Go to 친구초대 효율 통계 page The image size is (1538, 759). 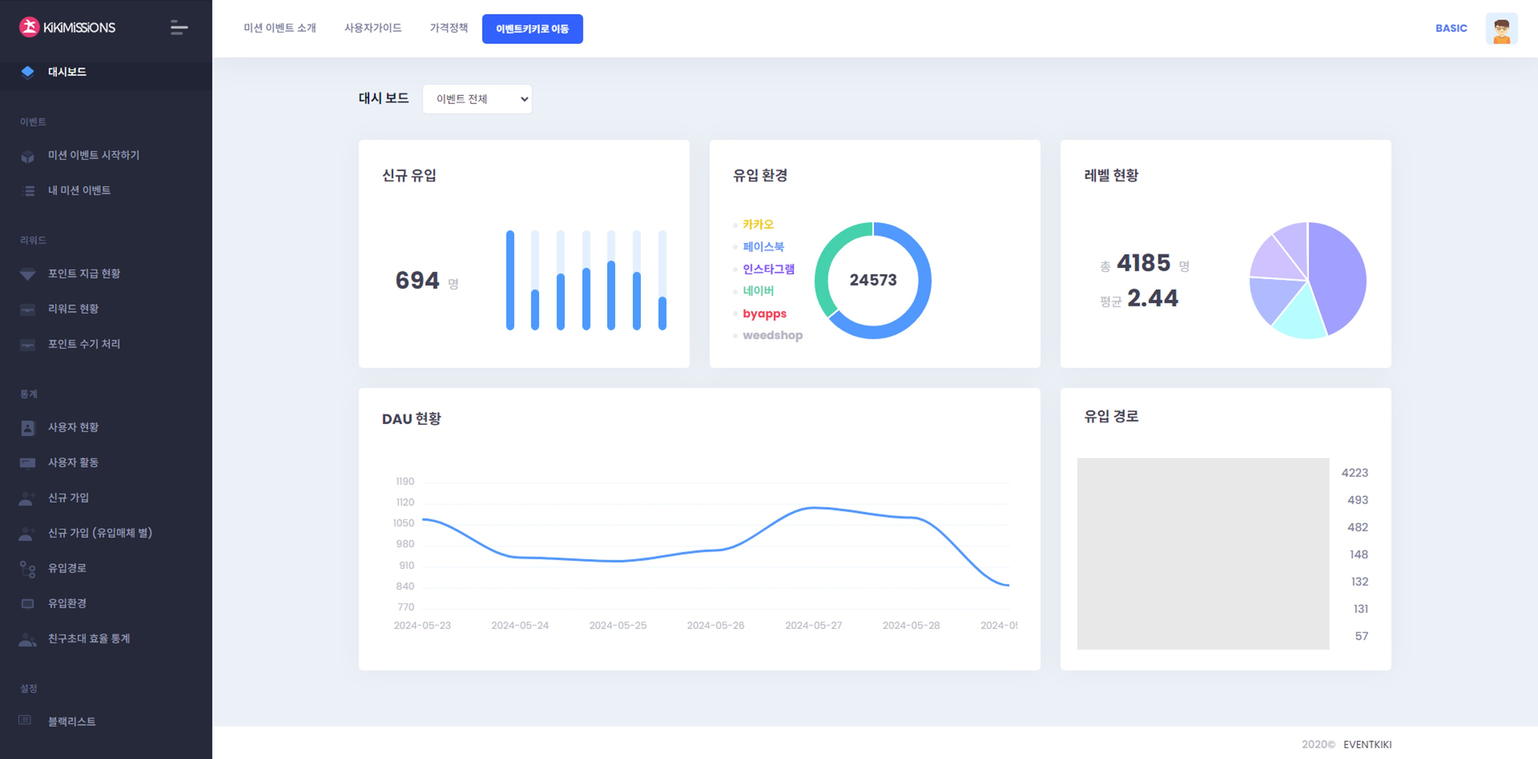click(89, 638)
